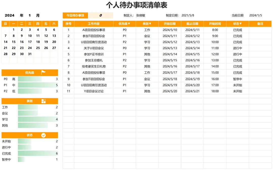
Task: Click the grid icon in 类别 panel header
Action: tap(43, 101)
